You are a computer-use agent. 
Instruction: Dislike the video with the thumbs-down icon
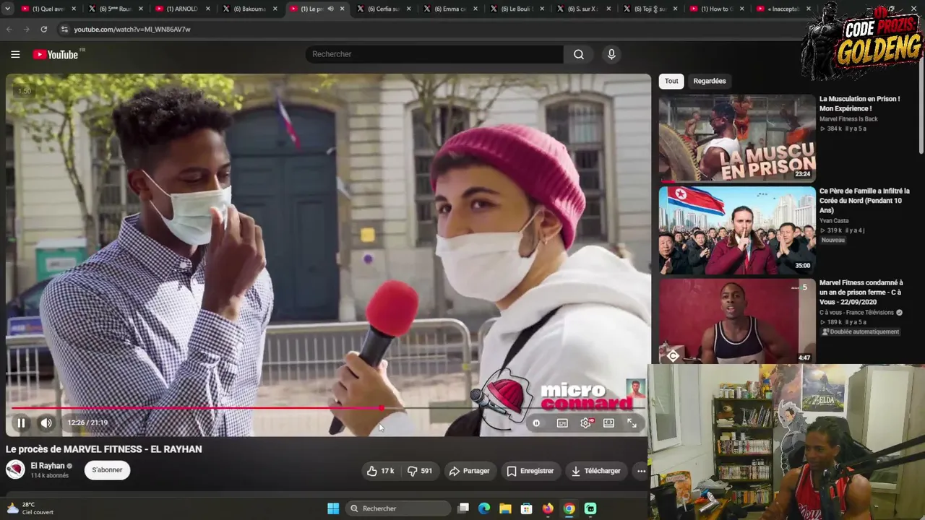[420, 471]
